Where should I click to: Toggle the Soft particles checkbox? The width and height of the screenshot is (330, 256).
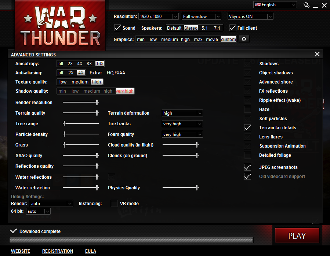tap(247, 118)
